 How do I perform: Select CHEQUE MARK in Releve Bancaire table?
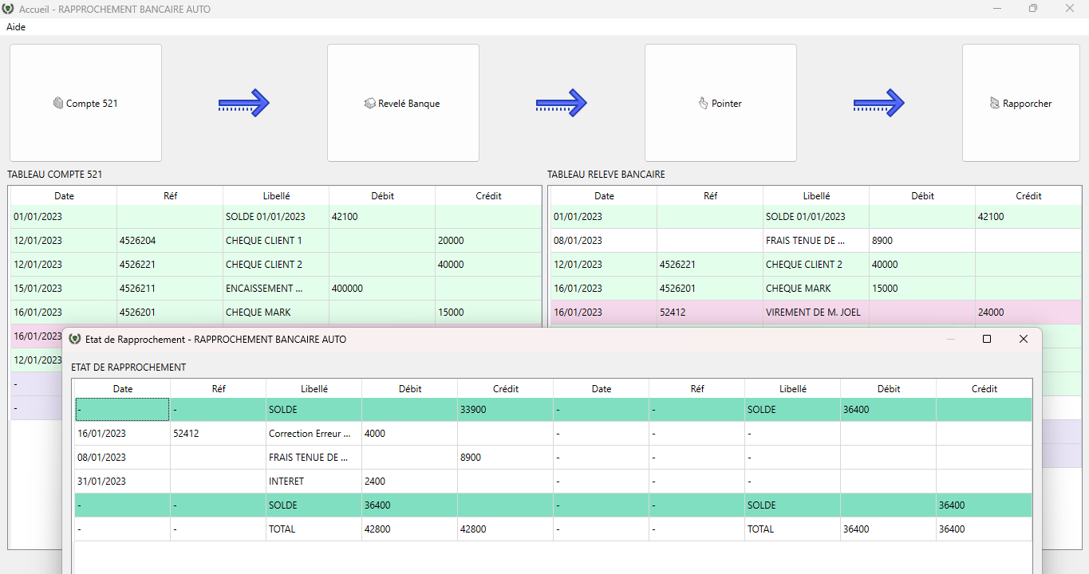[816, 289]
